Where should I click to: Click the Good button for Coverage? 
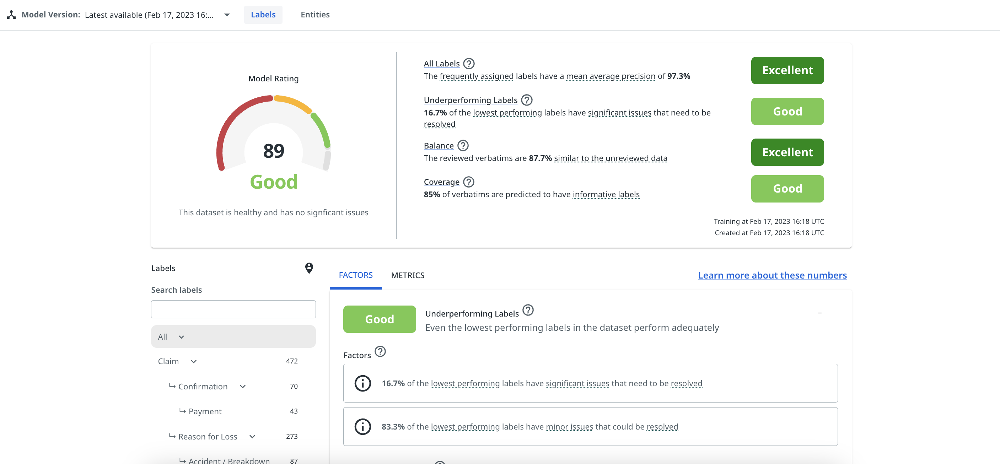(x=787, y=189)
